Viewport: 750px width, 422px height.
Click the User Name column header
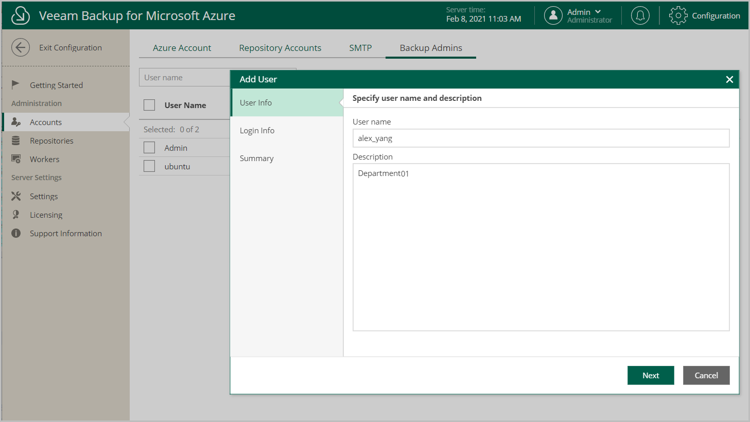(185, 105)
